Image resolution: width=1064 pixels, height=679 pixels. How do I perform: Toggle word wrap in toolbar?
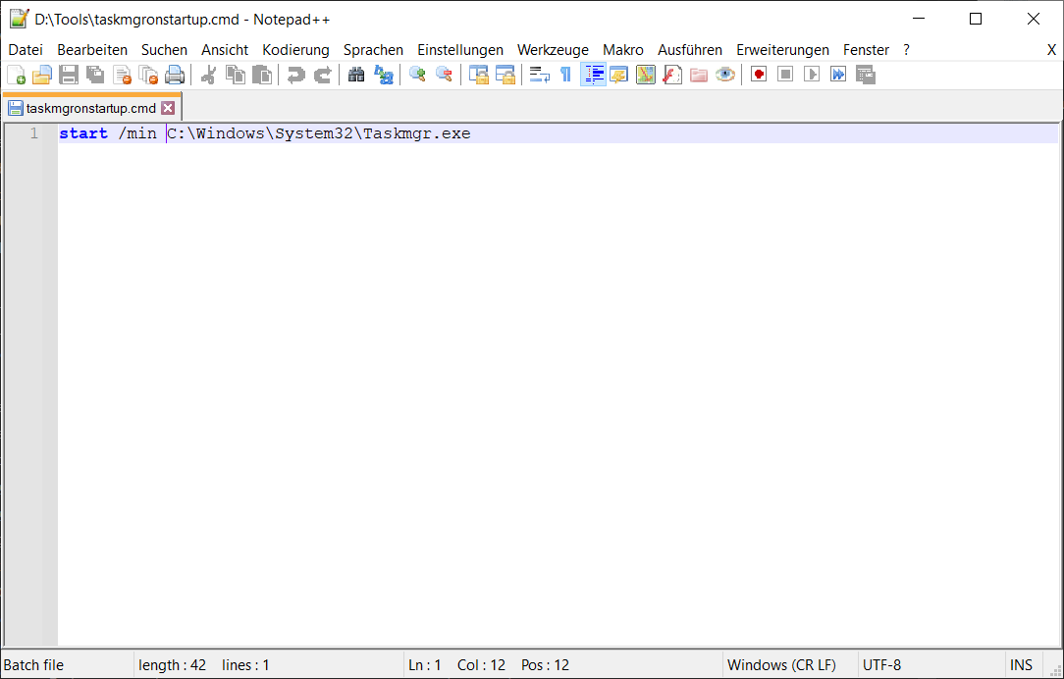[x=539, y=75]
